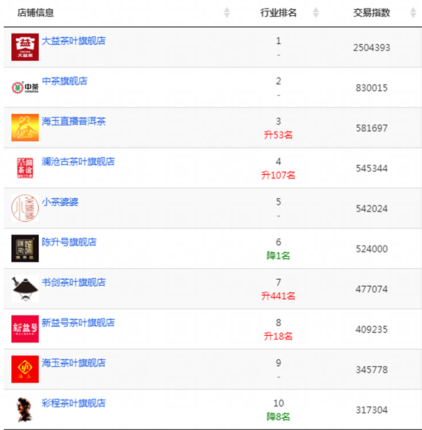
Task: Click the 升441名 rank change text
Action: tap(278, 296)
